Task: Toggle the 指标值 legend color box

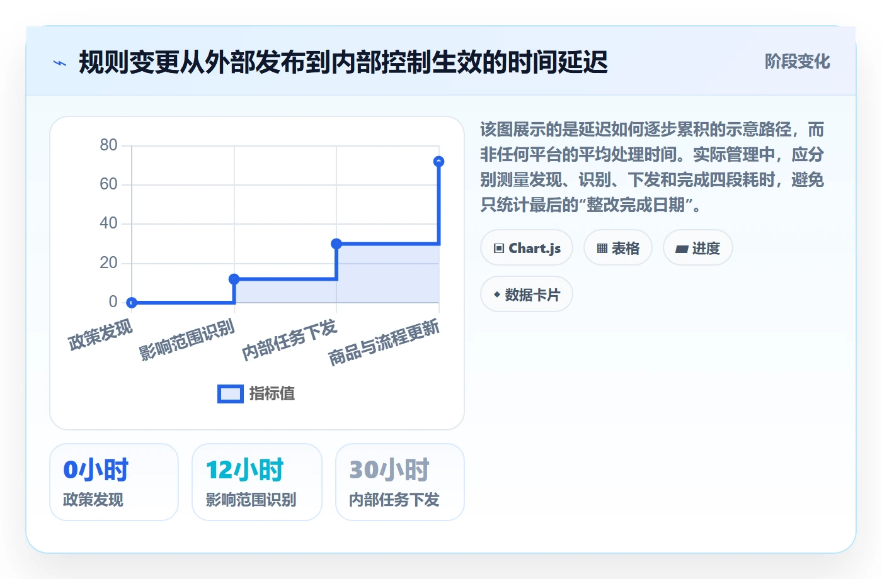Action: coord(231,394)
